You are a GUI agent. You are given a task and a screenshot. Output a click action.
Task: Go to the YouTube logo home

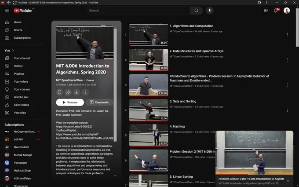pos(23,11)
